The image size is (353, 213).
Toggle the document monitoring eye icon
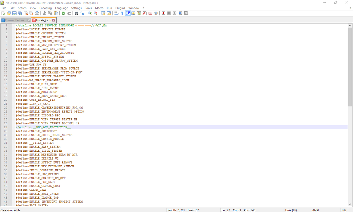[x=156, y=13]
